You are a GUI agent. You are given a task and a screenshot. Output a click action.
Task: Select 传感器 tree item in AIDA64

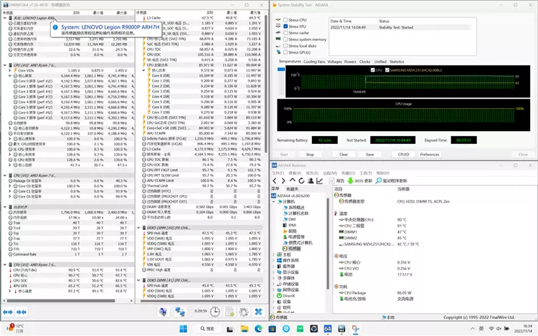[292, 249]
